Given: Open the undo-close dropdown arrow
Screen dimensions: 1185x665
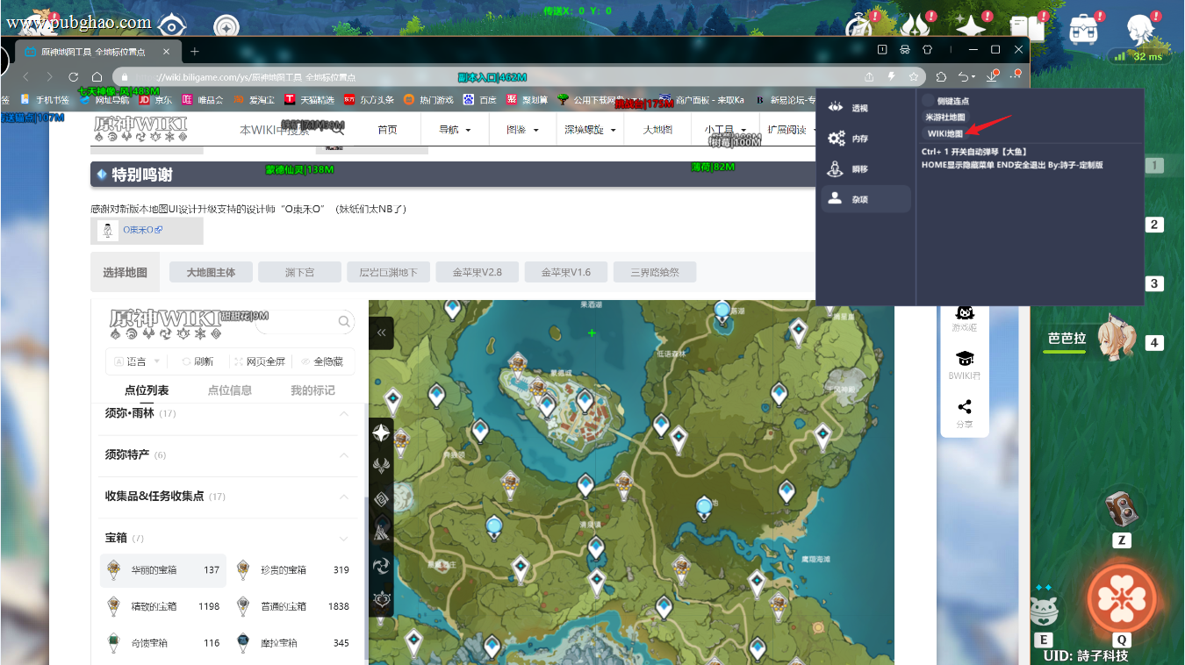Looking at the screenshot, I should click(973, 77).
